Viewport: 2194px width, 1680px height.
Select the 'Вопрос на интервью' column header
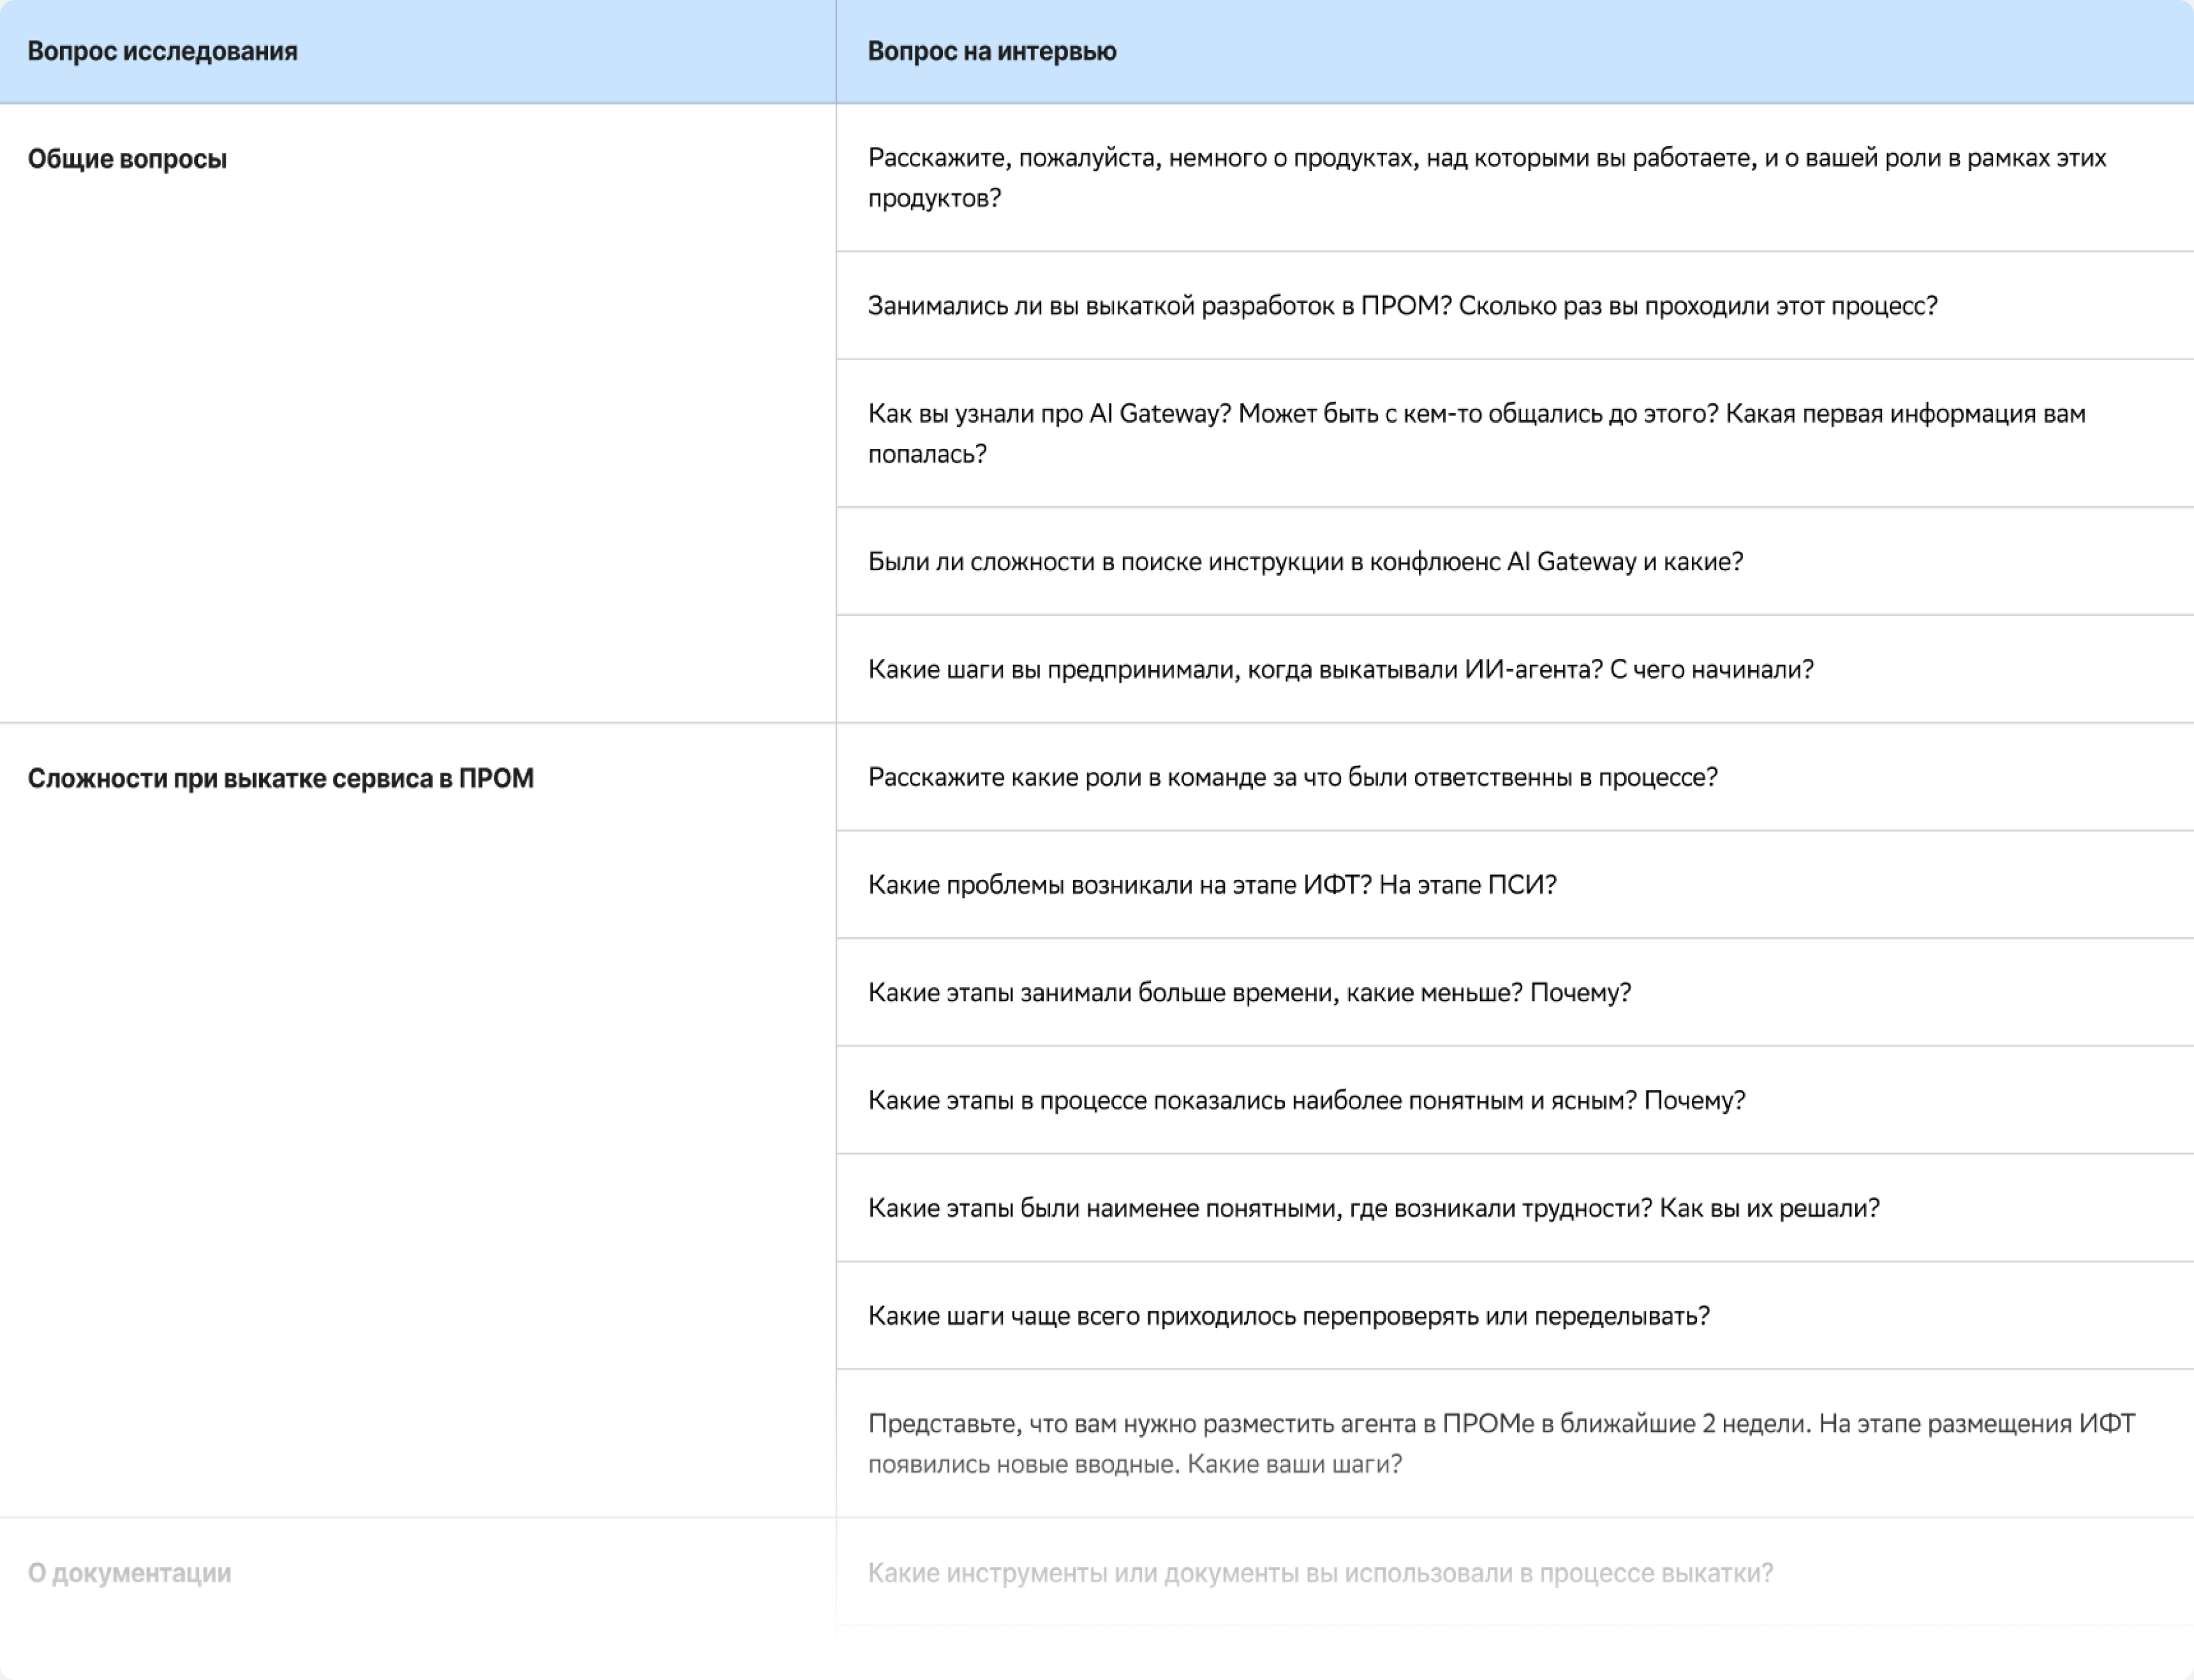click(x=992, y=51)
